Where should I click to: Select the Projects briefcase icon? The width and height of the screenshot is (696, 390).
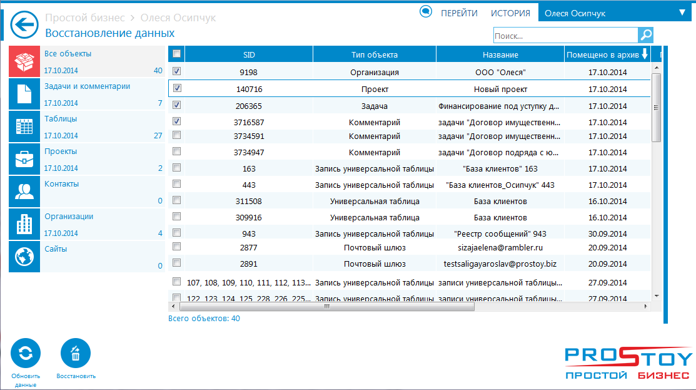tap(24, 159)
